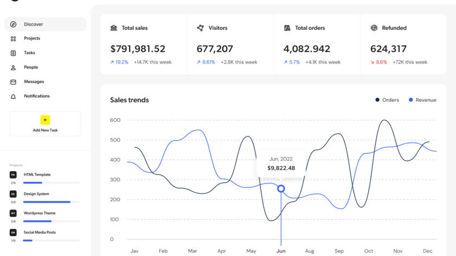Click the Total sales bank icon
The height and width of the screenshot is (256, 456).
[113, 28]
